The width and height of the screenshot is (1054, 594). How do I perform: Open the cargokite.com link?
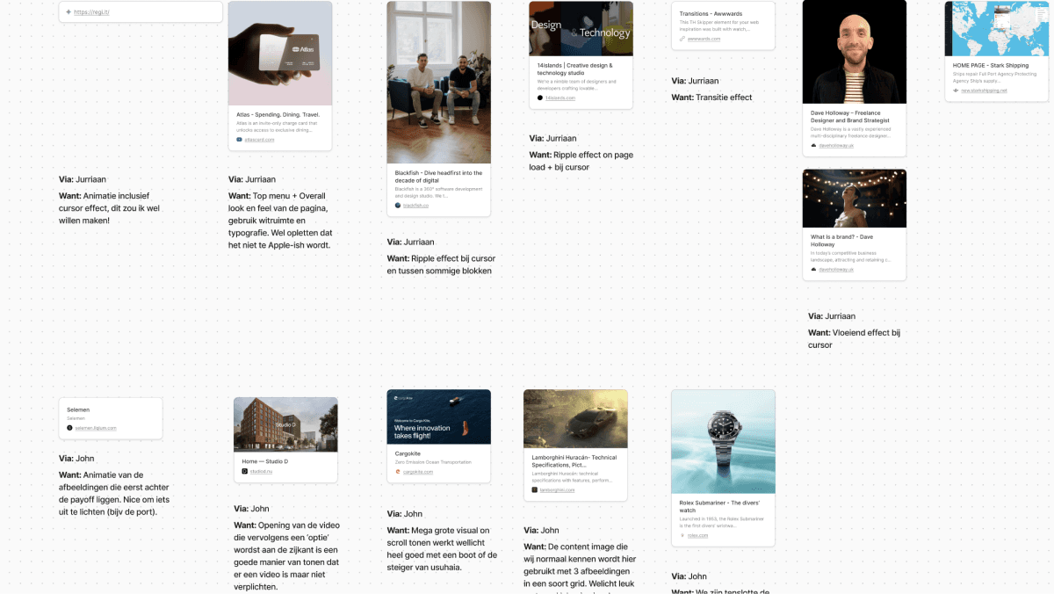point(418,472)
